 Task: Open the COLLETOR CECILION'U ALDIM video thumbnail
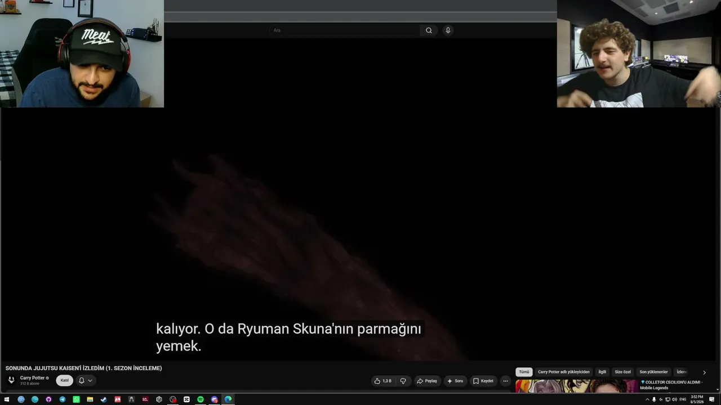(x=577, y=386)
